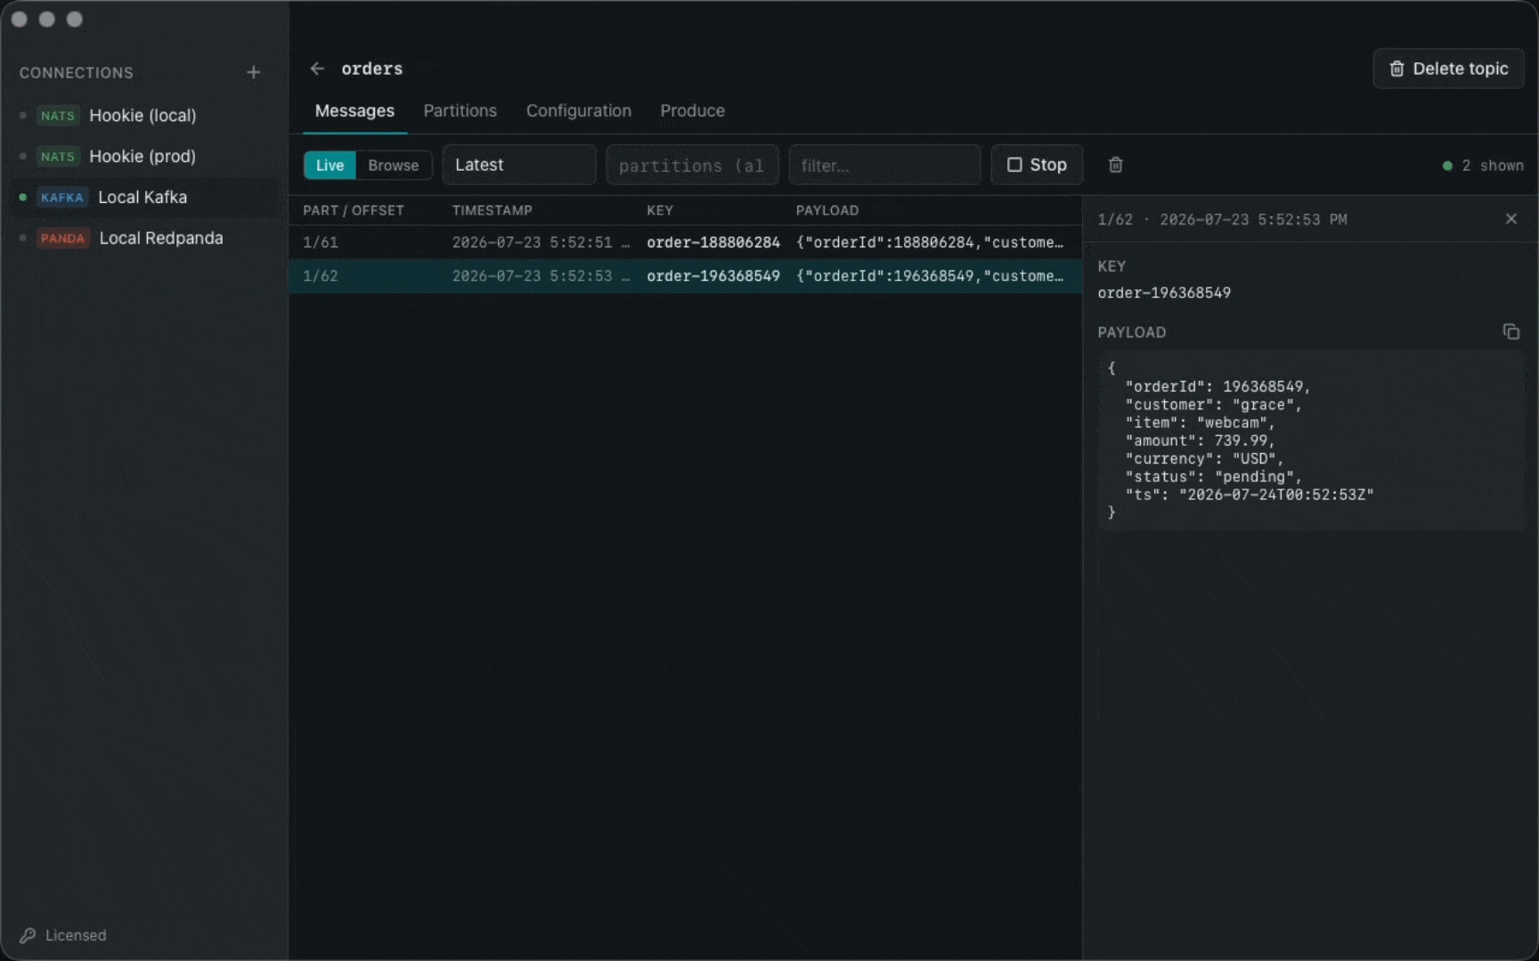Click key order-196368549 in table
Viewport: 1539px width, 961px height.
(713, 276)
